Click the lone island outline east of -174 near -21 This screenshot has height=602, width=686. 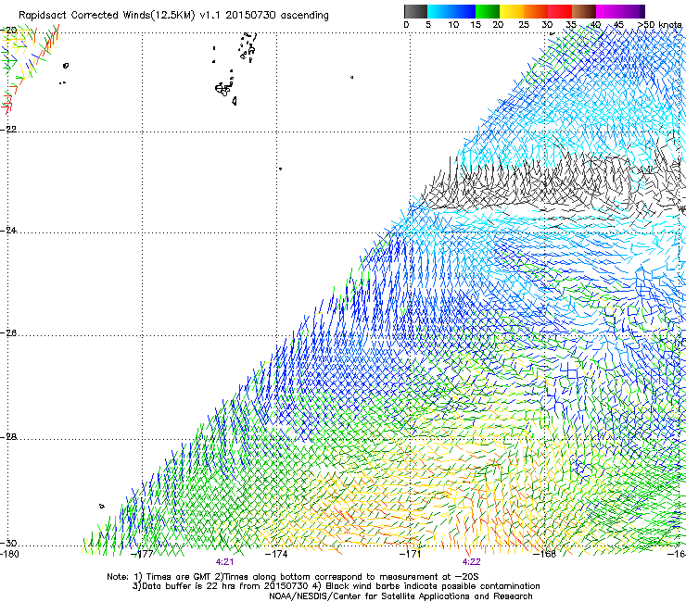click(x=351, y=78)
